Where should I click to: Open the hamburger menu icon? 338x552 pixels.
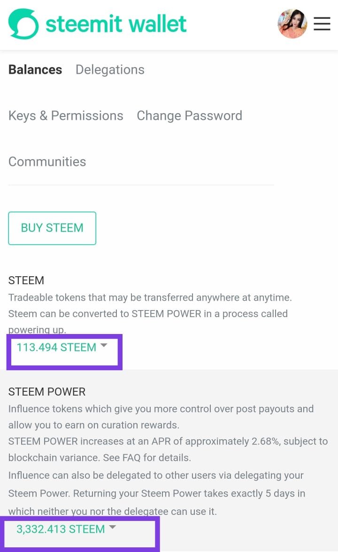tap(322, 24)
